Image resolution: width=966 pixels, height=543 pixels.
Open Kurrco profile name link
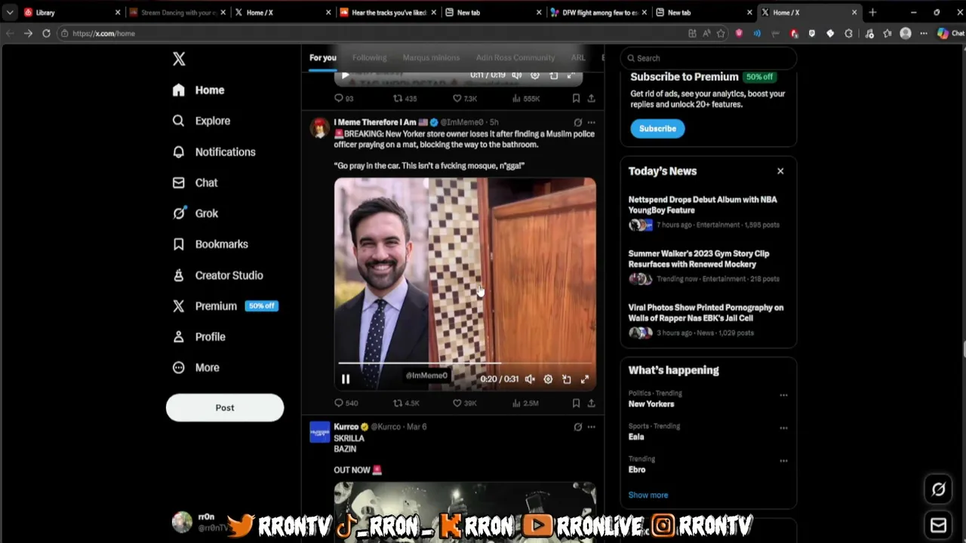point(346,427)
